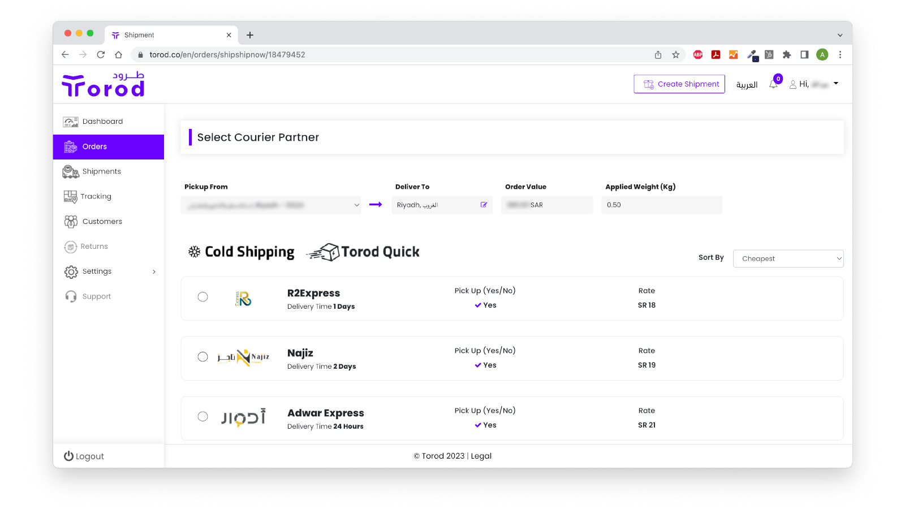
Task: Click the Legal link in footer
Action: click(481, 456)
